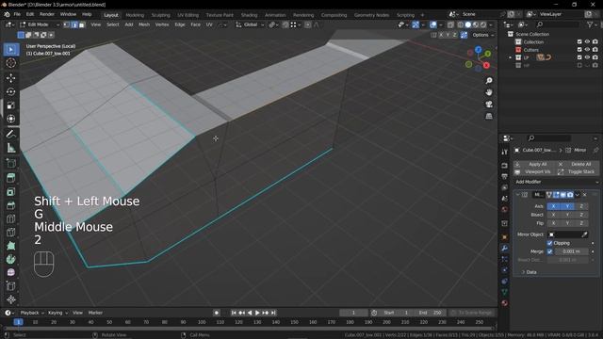This screenshot has width=603, height=339.
Task: Click the Merge distance 0.001 m field
Action: tap(572, 251)
